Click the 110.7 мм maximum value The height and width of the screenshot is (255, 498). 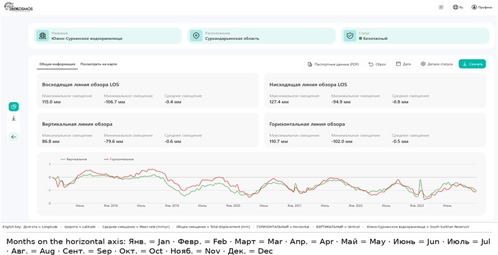pyautogui.click(x=279, y=142)
